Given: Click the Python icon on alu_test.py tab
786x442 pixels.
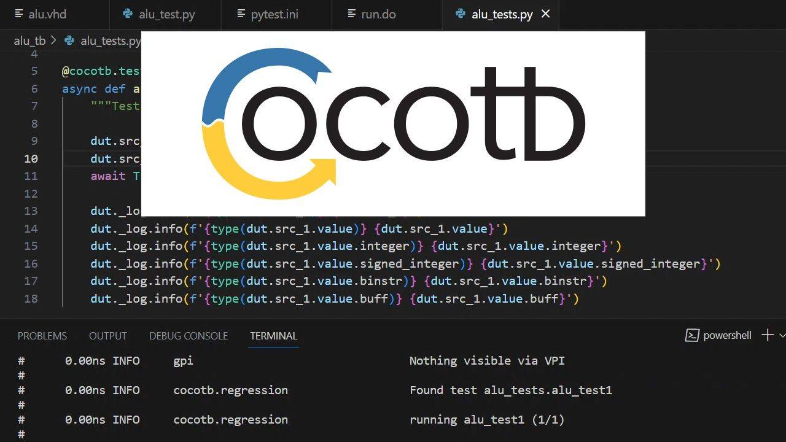Looking at the screenshot, I should (128, 14).
